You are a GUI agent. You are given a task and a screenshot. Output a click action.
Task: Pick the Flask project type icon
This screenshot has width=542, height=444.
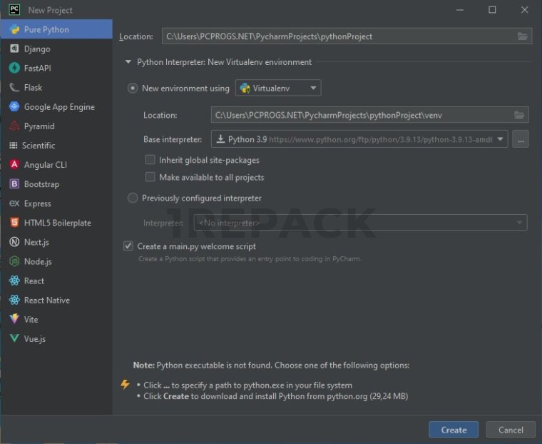[14, 88]
